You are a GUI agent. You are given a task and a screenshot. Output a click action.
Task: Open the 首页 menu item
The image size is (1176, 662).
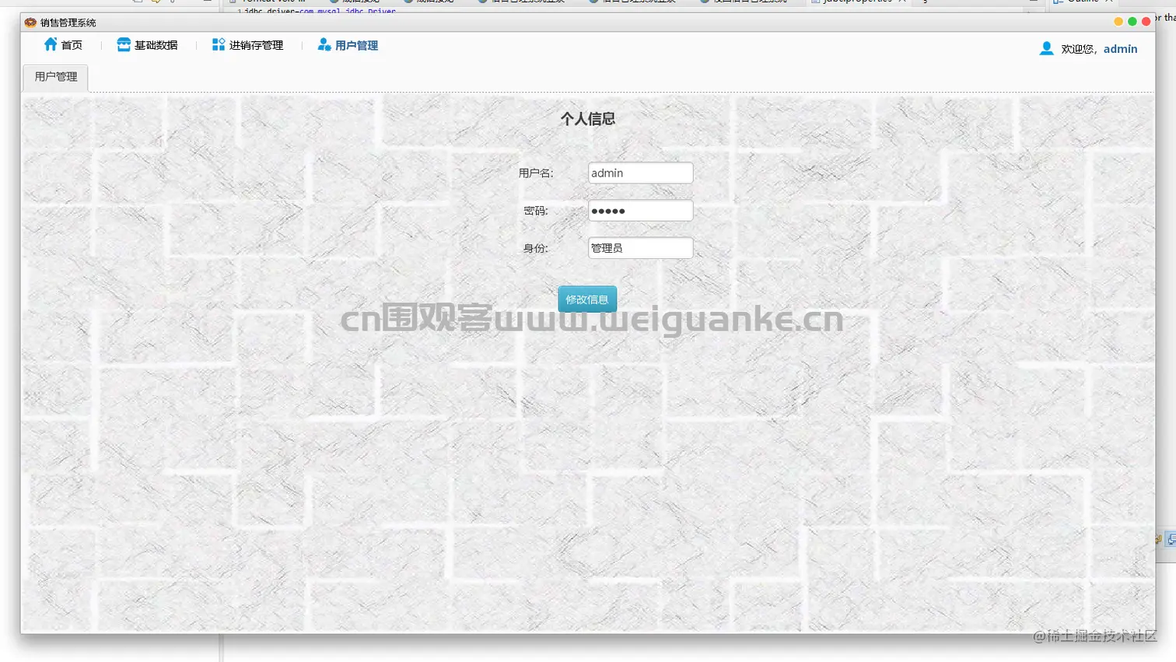pyautogui.click(x=72, y=45)
